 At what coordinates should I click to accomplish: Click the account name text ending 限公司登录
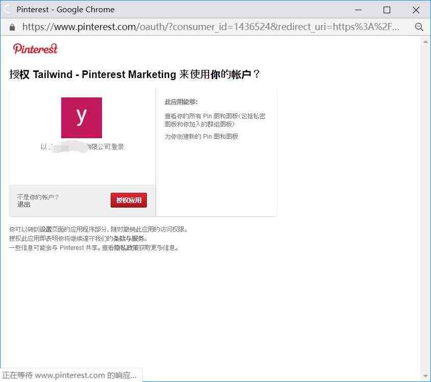pyautogui.click(x=82, y=146)
